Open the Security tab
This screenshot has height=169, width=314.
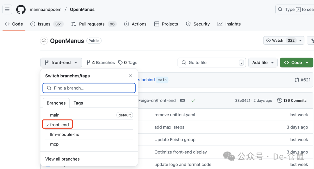tap(198, 24)
